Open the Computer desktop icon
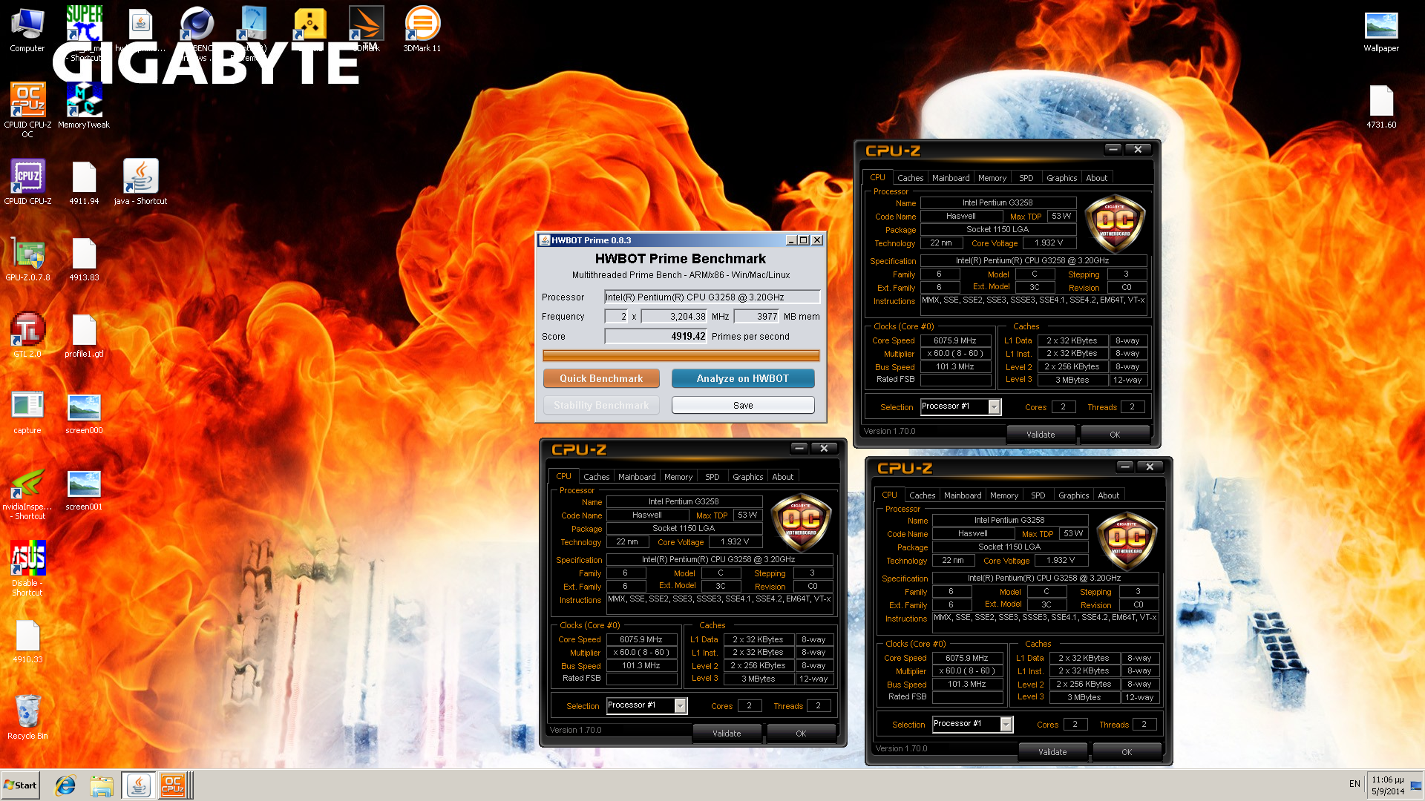This screenshot has height=801, width=1425. [27, 30]
